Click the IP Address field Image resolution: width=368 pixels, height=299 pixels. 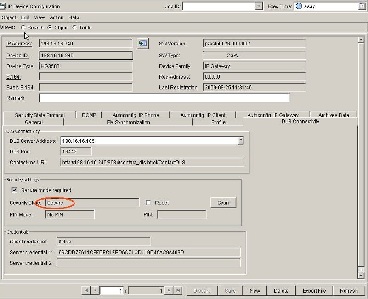[x=85, y=44]
